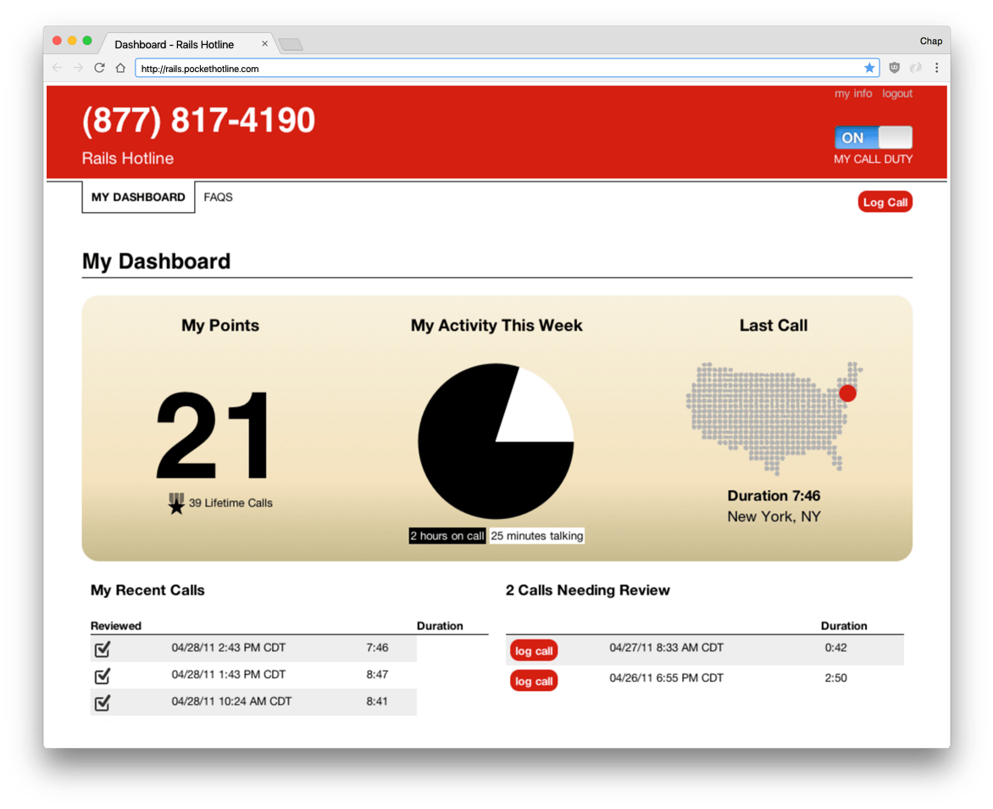Toggle reviewed checkbox for 10:24 AM call
The image size is (993, 809).
[103, 702]
